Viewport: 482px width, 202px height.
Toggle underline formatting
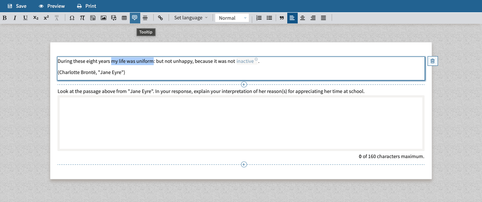tap(25, 18)
